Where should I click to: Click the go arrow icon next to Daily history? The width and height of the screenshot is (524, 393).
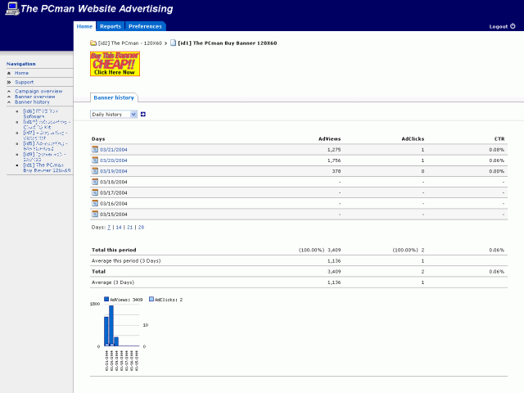pyautogui.click(x=143, y=115)
